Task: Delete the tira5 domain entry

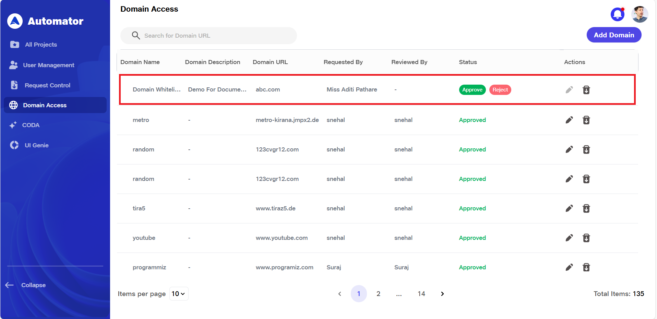Action: click(x=586, y=208)
